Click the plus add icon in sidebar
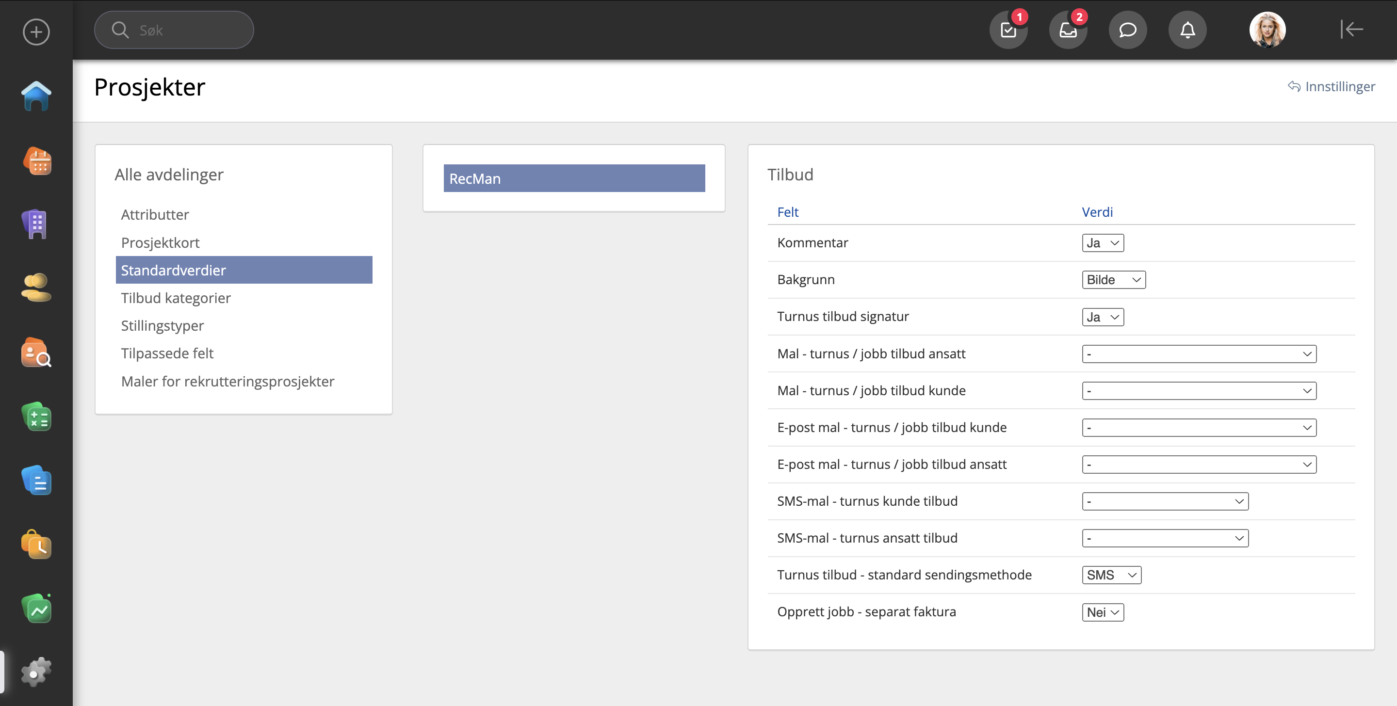The width and height of the screenshot is (1397, 706). tap(36, 32)
